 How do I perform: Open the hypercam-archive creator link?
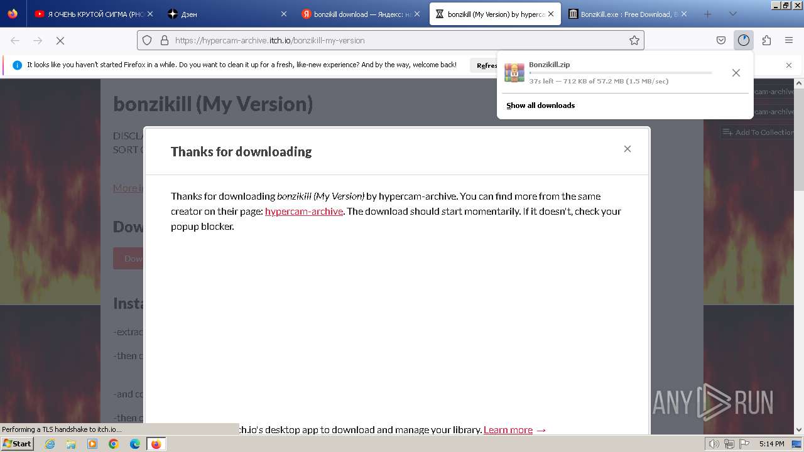coord(304,211)
